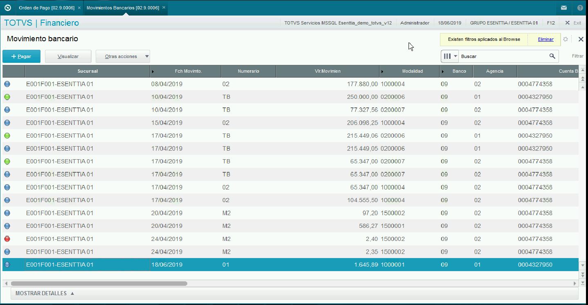
Task: Click status dot of row 08/04/2019
Action: click(7, 84)
